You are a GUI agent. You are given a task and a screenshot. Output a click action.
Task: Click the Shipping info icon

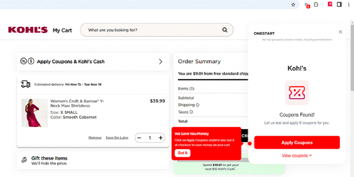pos(197,105)
